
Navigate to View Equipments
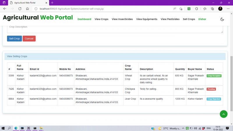point(147,19)
